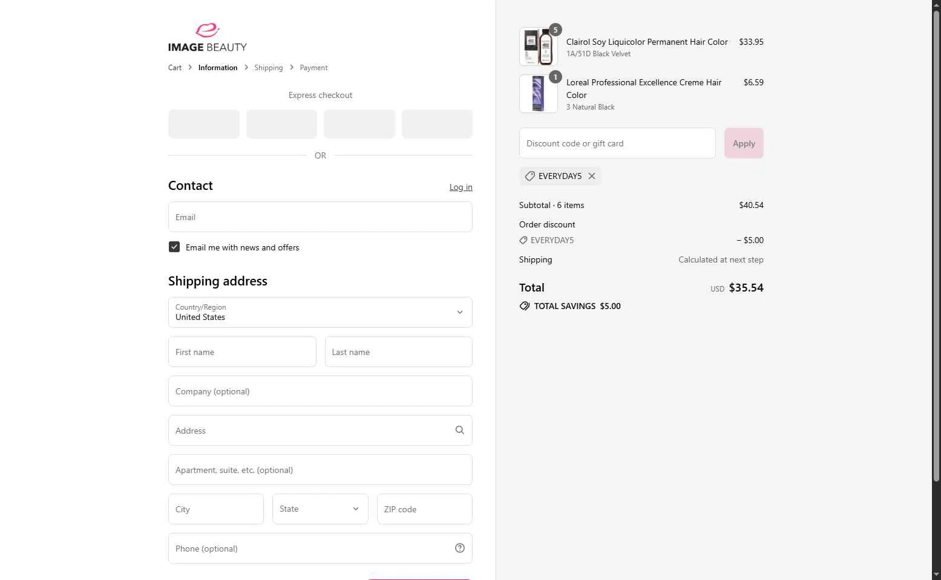Focus the Company (optional) field

click(x=320, y=391)
